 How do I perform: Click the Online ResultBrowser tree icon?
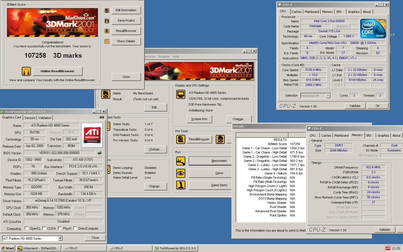click(26, 71)
